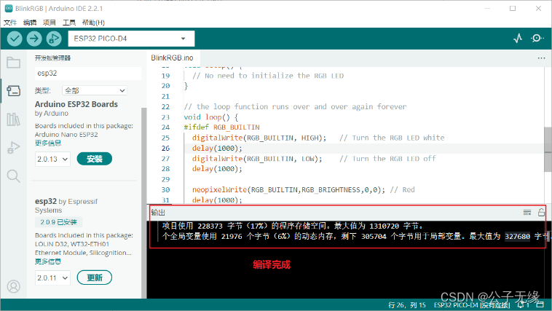Click 行 26, 列 15 in status bar
The height and width of the screenshot is (311, 552).
coord(407,305)
